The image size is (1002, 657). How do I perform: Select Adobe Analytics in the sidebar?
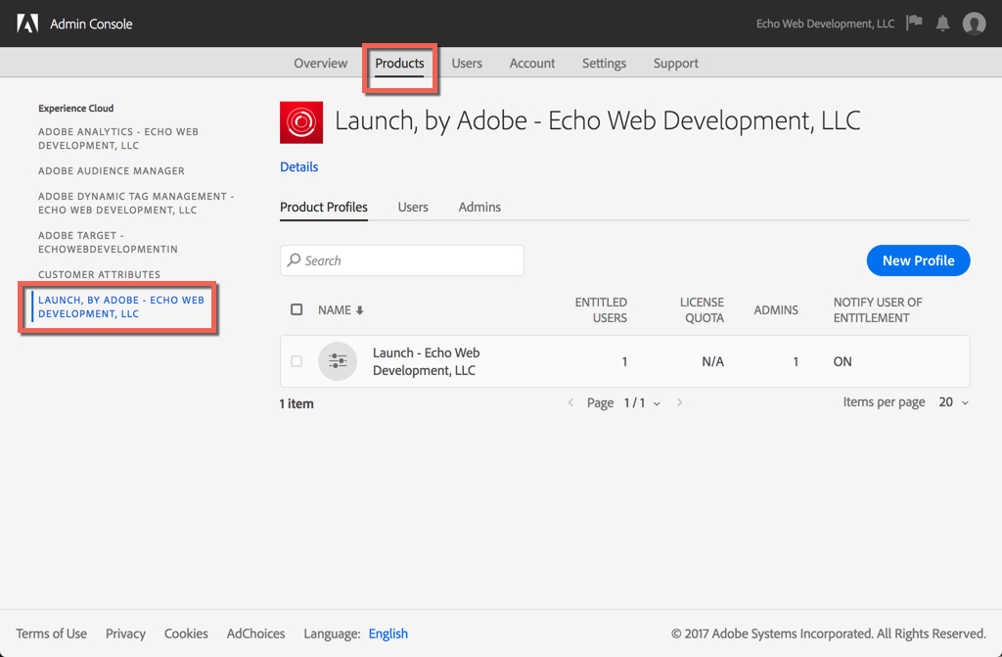(118, 138)
